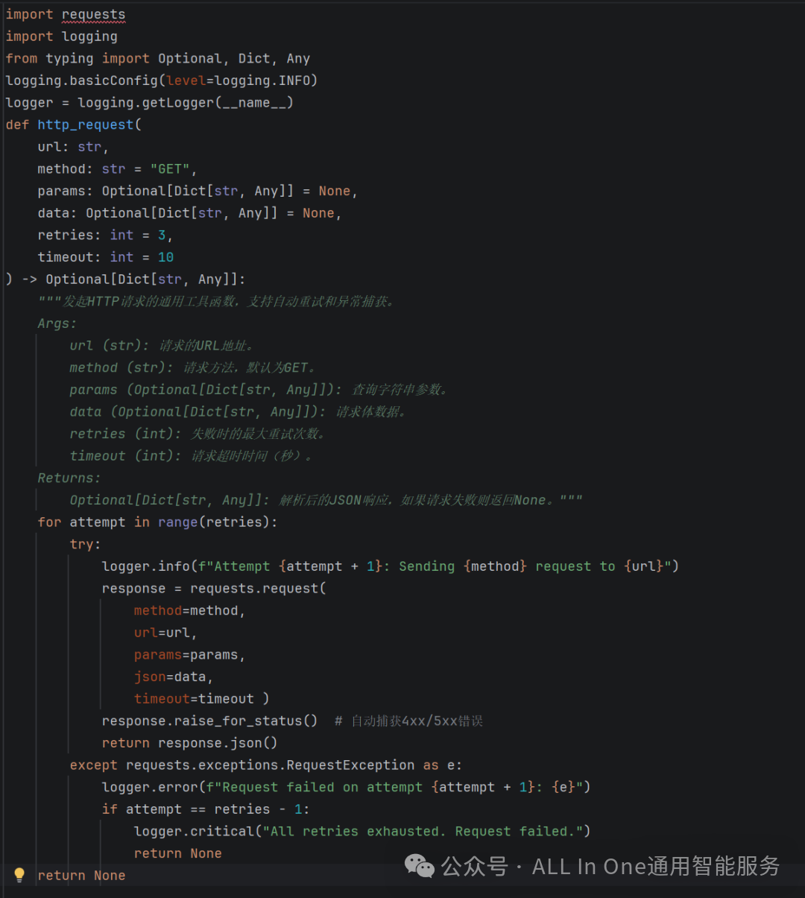Click docstring line '解析后的JSON响应'
805x898 pixels.
326,500
